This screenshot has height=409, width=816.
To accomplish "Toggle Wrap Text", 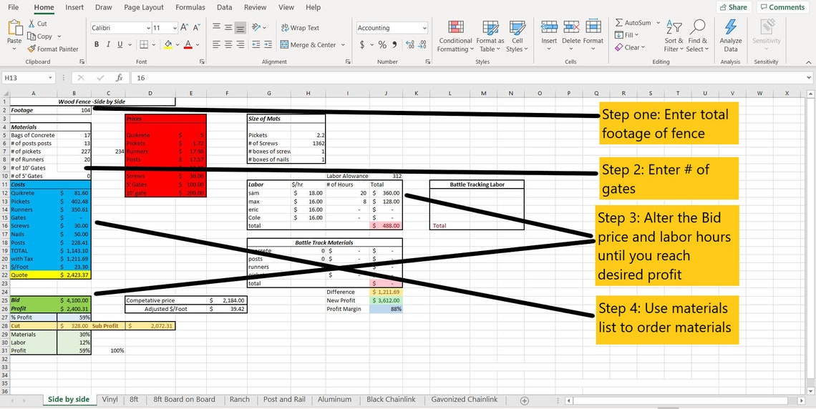I will pyautogui.click(x=301, y=28).
